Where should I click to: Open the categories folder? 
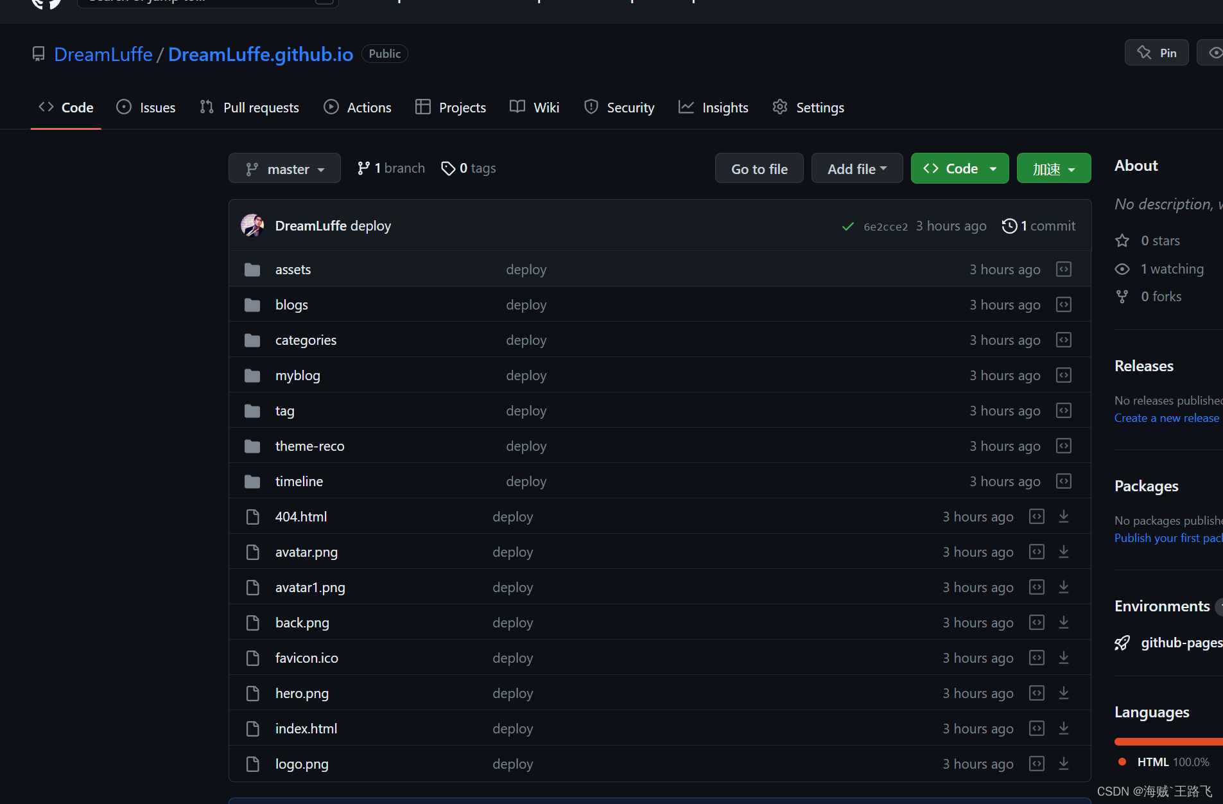click(x=306, y=340)
